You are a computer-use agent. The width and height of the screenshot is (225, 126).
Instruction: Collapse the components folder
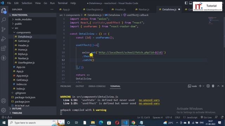pos(24,33)
